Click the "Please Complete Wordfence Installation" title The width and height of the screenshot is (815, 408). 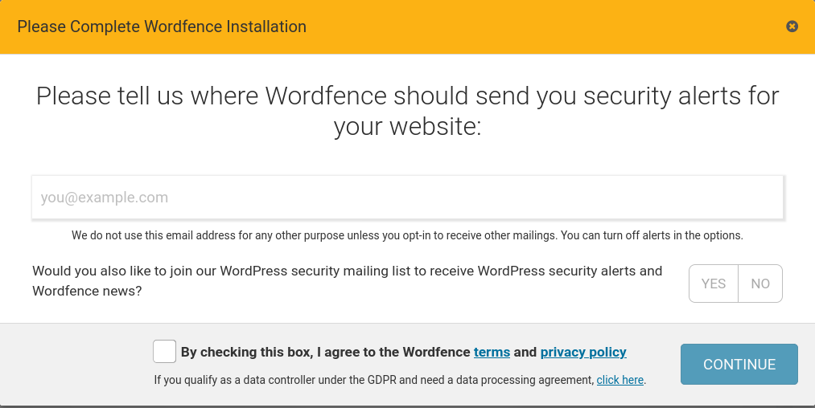click(x=162, y=27)
